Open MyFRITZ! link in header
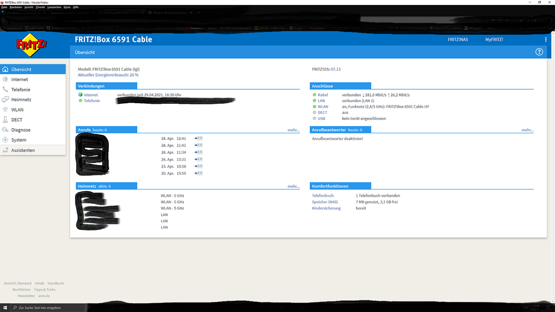 (494, 39)
